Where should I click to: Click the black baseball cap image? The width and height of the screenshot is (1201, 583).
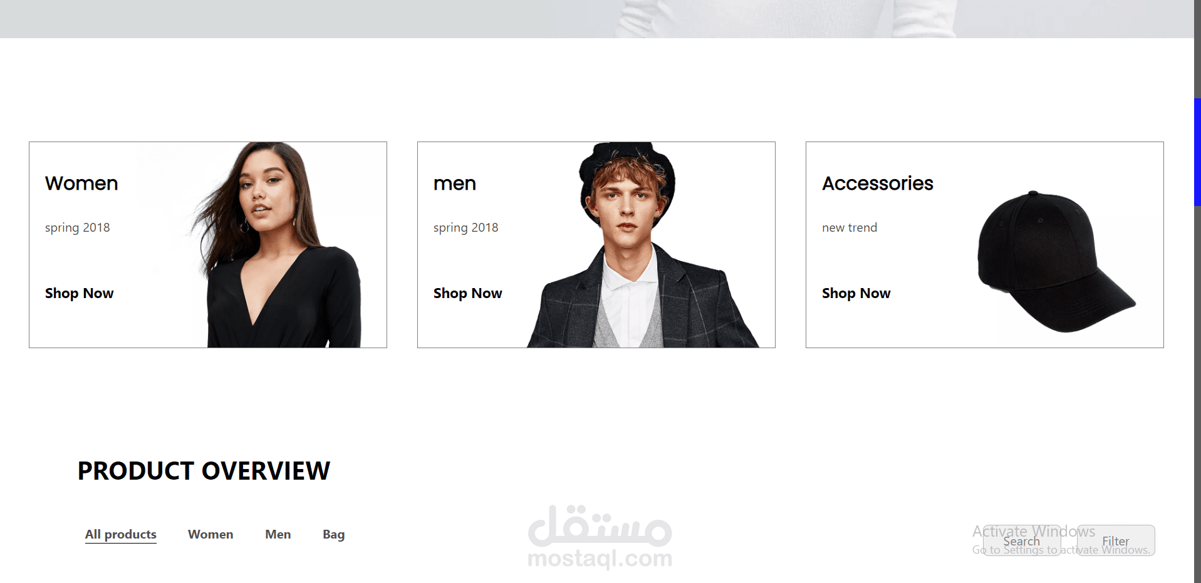click(1056, 262)
